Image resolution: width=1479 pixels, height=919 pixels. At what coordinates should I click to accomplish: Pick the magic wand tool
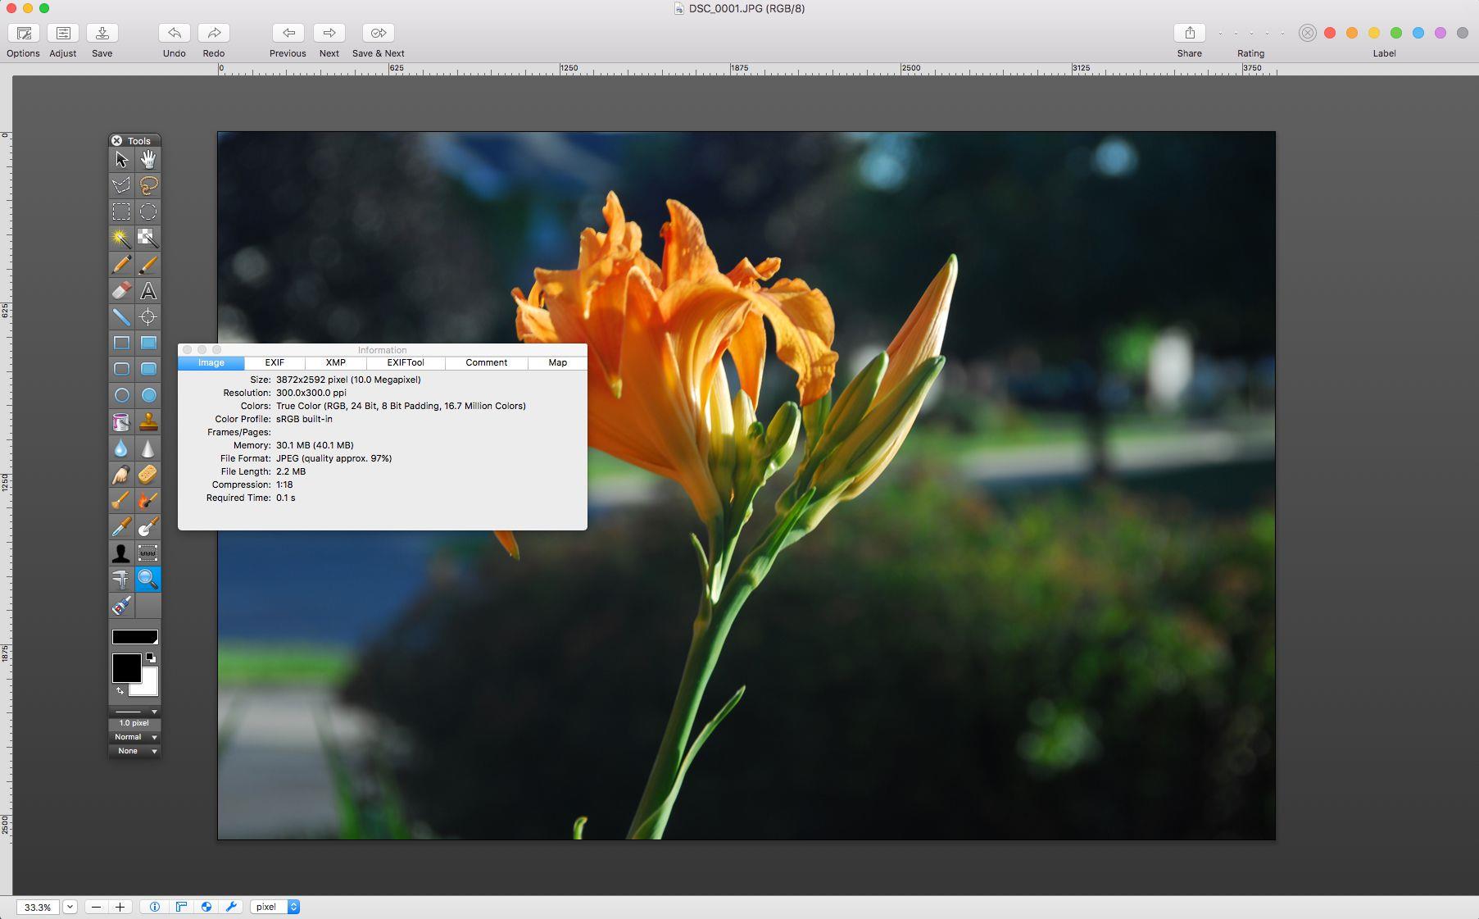tap(121, 238)
